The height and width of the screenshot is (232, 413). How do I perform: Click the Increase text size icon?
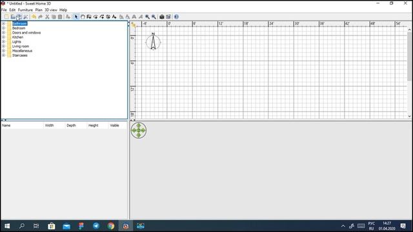point(121,17)
